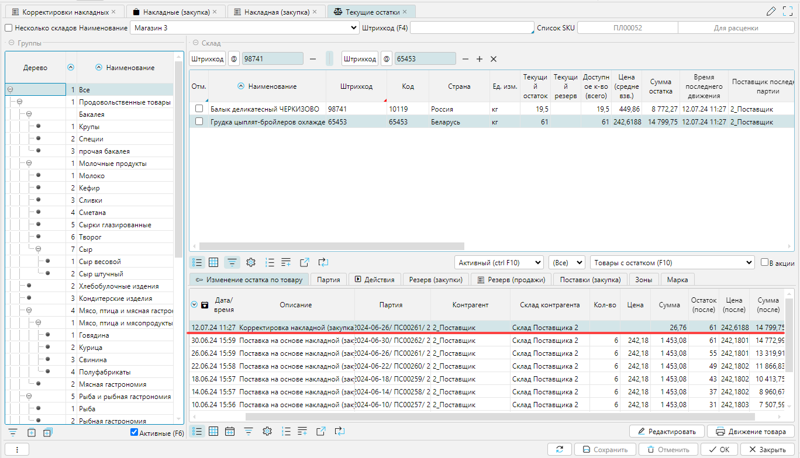Toggle fullscreen with the frame icon
This screenshot has height=458, width=800.
788,11
